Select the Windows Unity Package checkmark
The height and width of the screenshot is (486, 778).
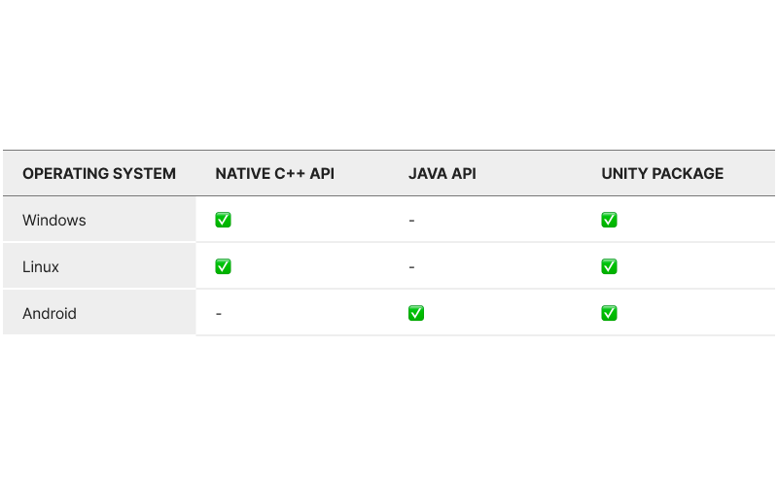coord(609,220)
